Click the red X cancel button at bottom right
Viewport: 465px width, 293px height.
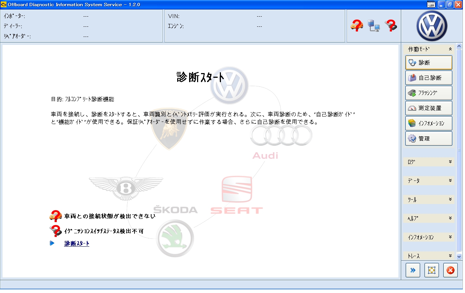coord(451,270)
